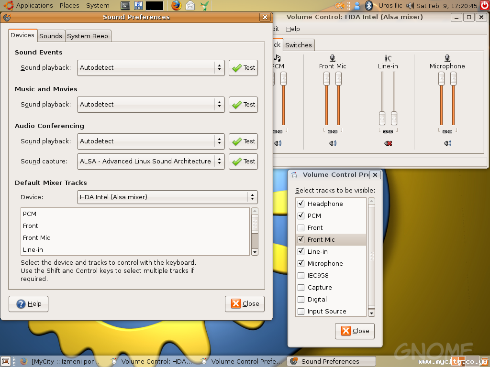Open Sound capture ALSA dropdown

click(x=151, y=162)
